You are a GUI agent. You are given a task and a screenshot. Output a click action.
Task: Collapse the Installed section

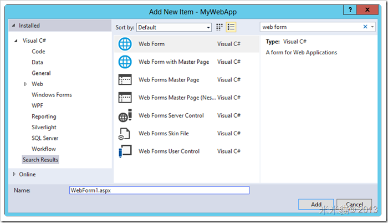pyautogui.click(x=13, y=26)
